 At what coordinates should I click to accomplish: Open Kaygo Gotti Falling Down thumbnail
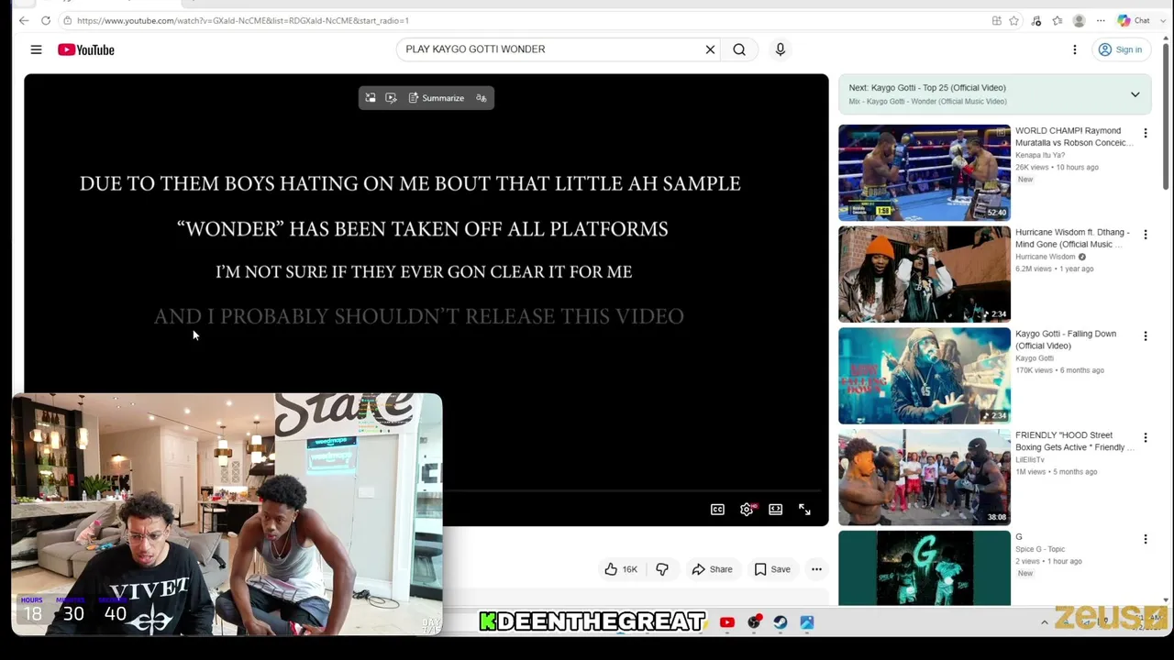(x=925, y=376)
